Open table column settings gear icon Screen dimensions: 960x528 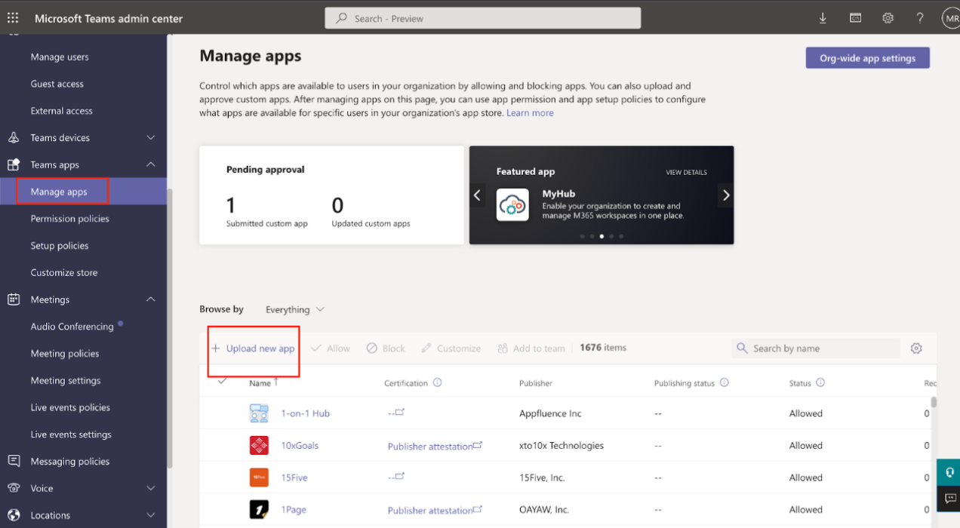tap(916, 348)
